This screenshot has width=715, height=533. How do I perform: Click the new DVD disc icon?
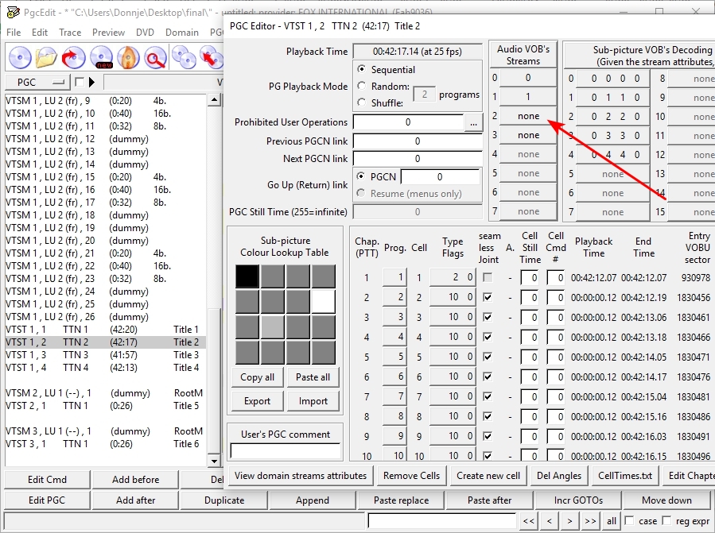click(101, 57)
